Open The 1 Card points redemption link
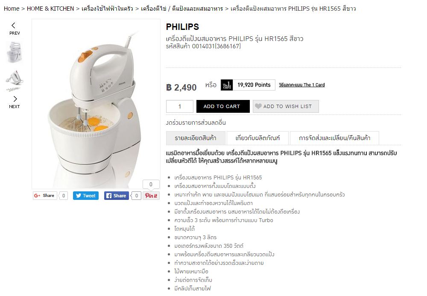 pos(302,85)
